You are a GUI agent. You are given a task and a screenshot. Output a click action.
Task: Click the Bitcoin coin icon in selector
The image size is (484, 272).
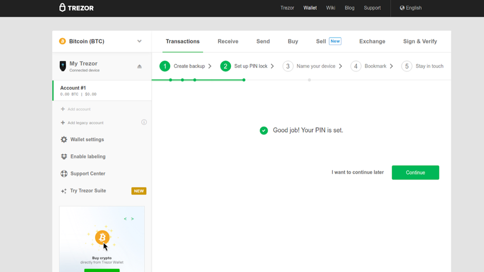[62, 41]
